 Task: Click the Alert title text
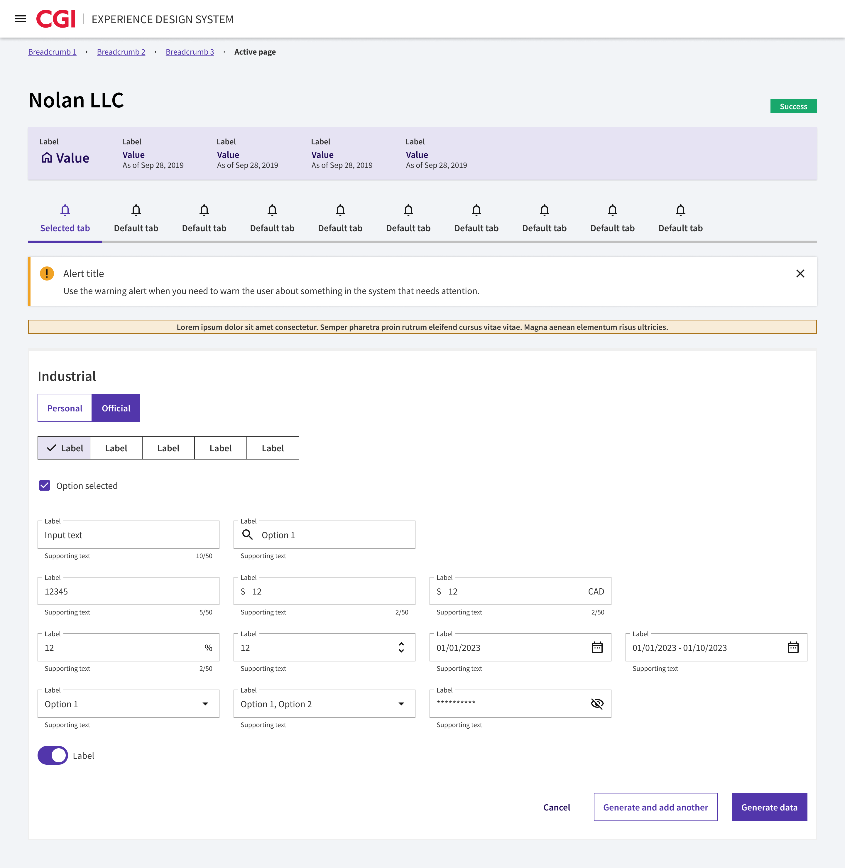[x=83, y=273]
